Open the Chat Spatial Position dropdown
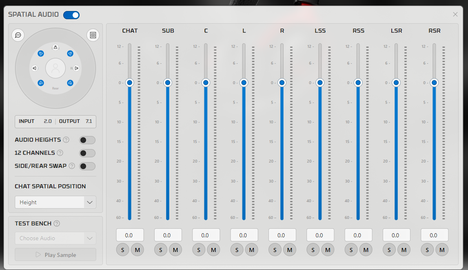 [55, 202]
